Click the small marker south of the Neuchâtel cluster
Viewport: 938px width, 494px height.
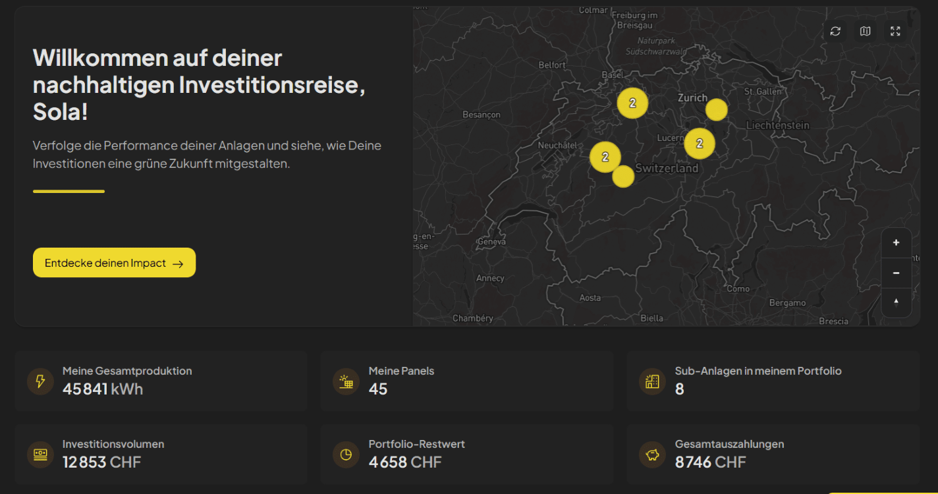[x=623, y=176]
